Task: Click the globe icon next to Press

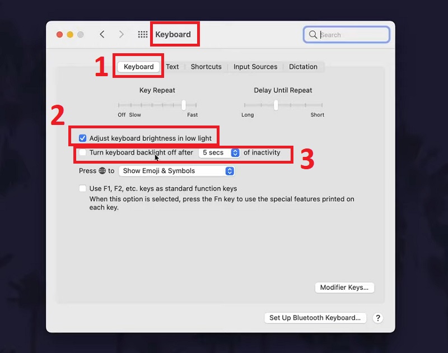Action: (x=102, y=171)
